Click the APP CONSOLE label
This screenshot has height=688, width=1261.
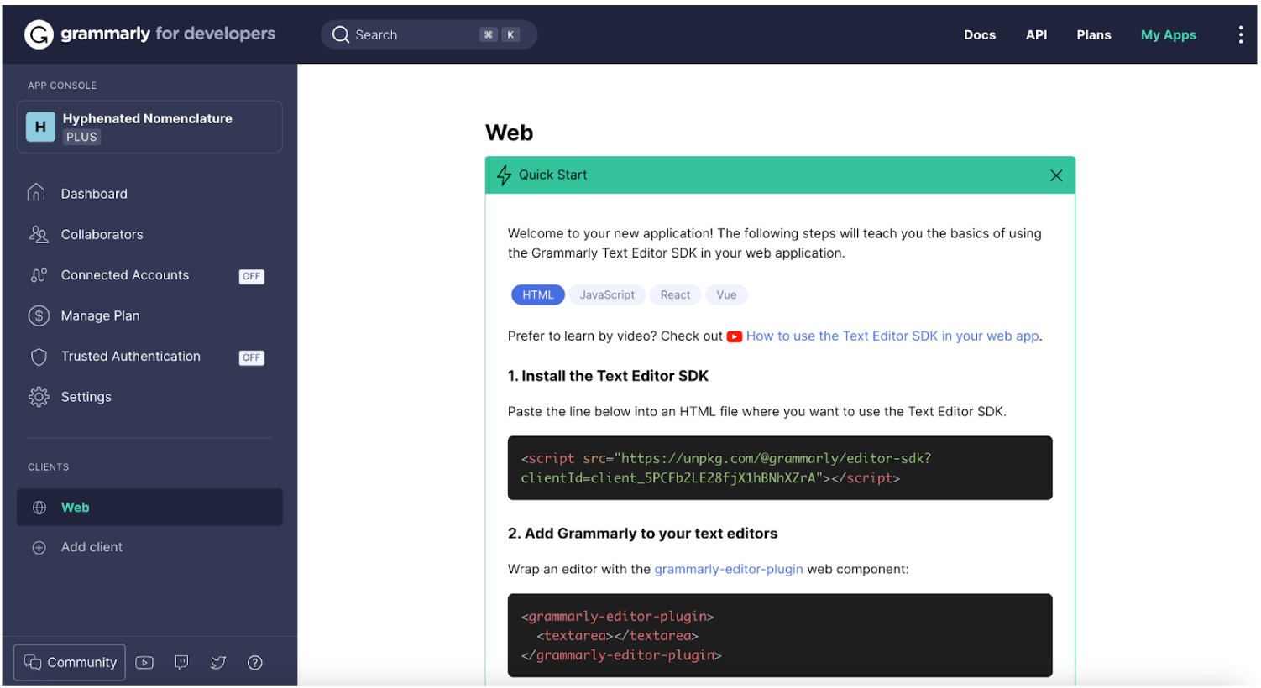pyautogui.click(x=62, y=86)
